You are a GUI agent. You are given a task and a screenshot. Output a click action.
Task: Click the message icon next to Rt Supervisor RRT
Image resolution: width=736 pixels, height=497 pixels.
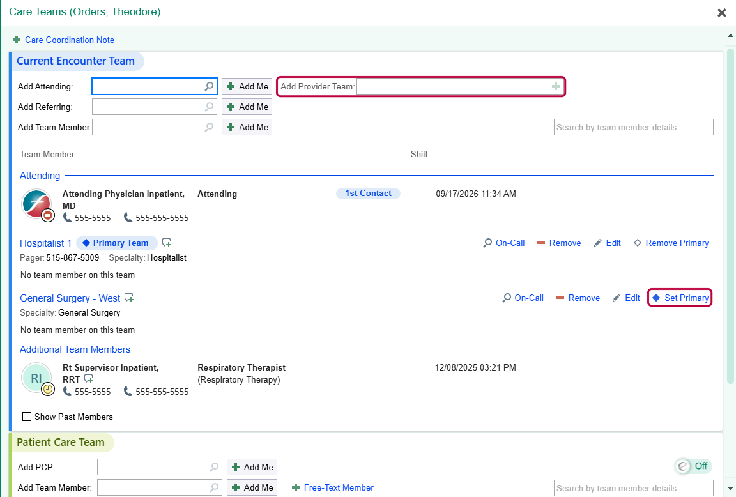tap(89, 379)
